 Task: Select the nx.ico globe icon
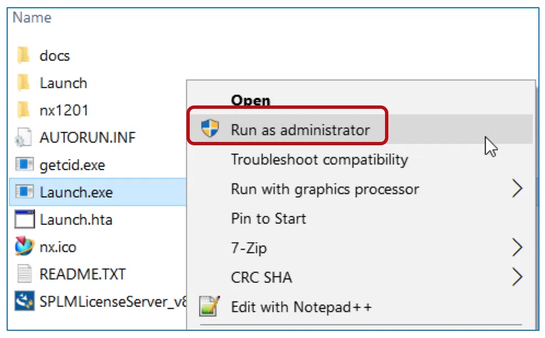[24, 246]
